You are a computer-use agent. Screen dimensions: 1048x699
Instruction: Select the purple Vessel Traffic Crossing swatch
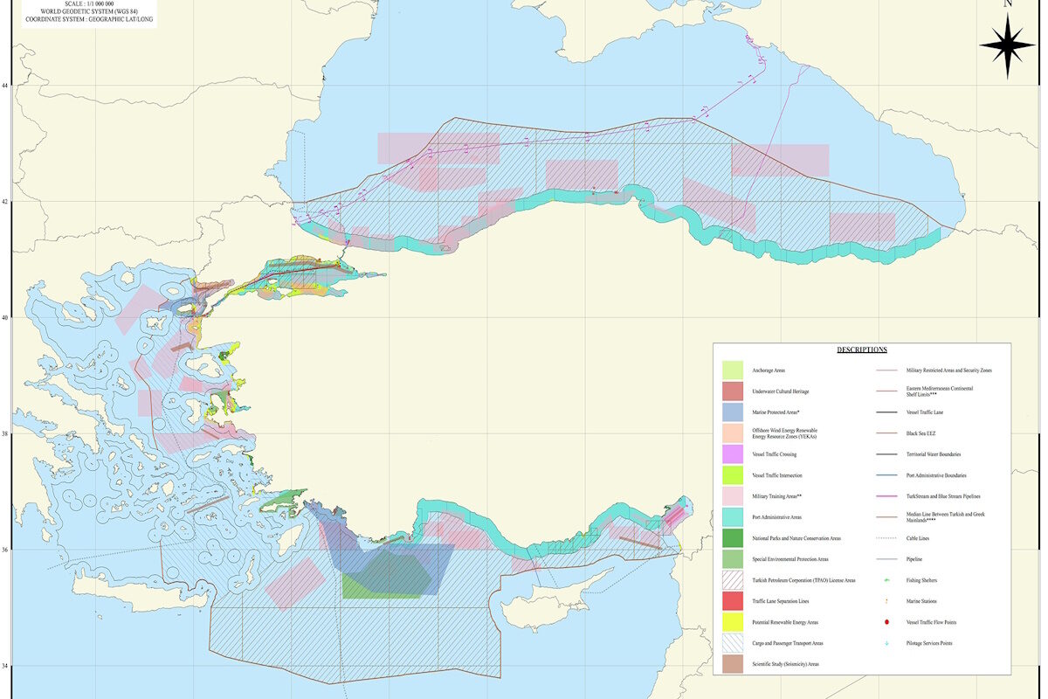click(x=734, y=454)
